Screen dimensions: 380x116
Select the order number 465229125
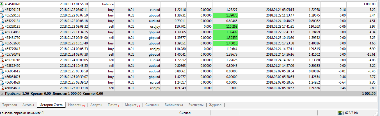(13, 10)
